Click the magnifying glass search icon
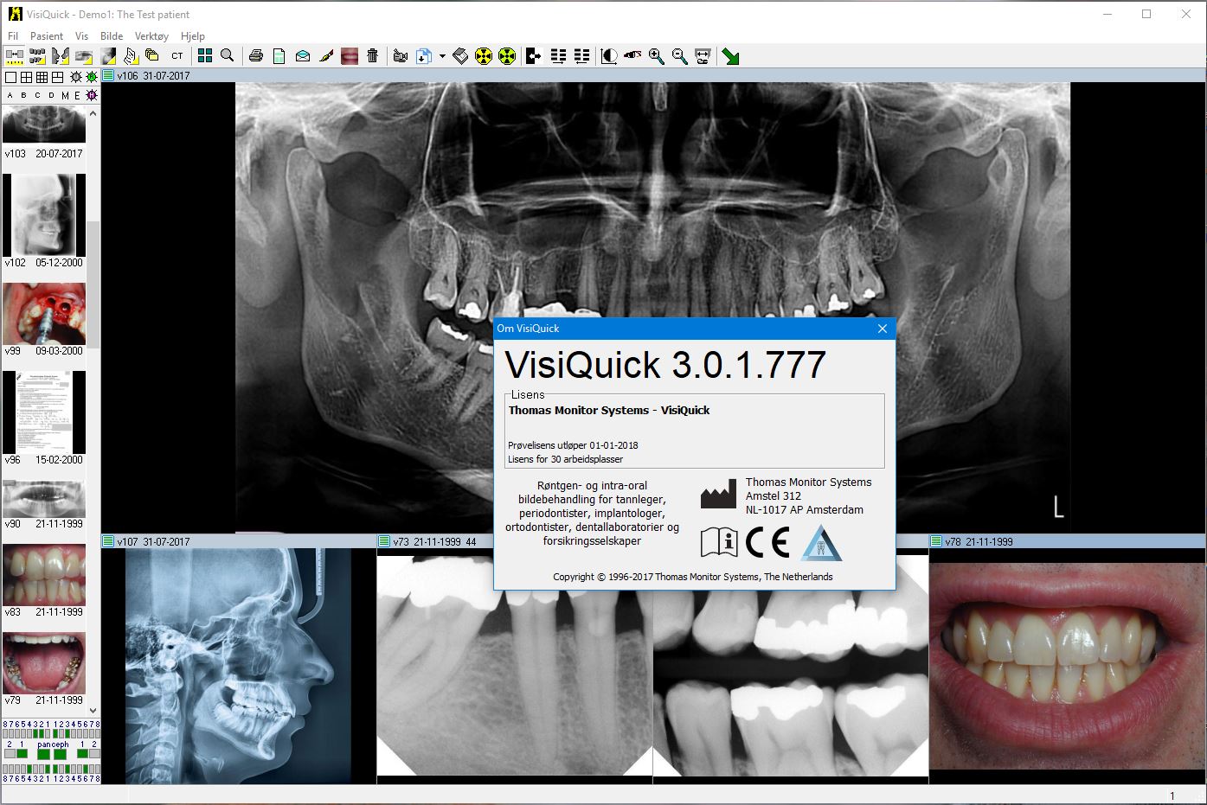The image size is (1207, 805). click(228, 56)
